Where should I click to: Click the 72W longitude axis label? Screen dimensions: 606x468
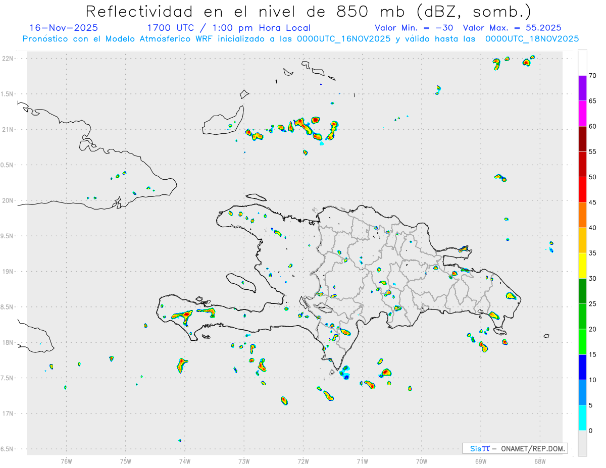(x=303, y=460)
